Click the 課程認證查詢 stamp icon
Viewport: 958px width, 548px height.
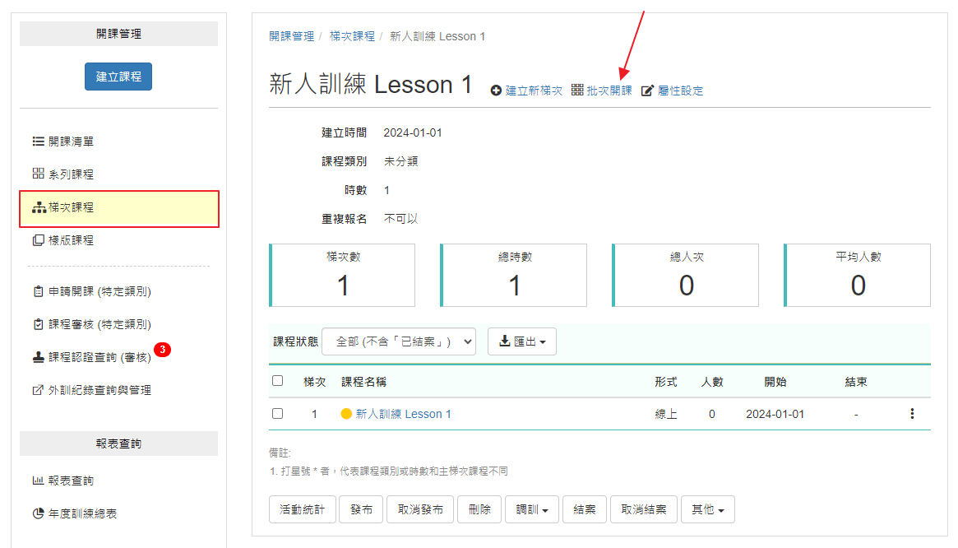(x=38, y=357)
